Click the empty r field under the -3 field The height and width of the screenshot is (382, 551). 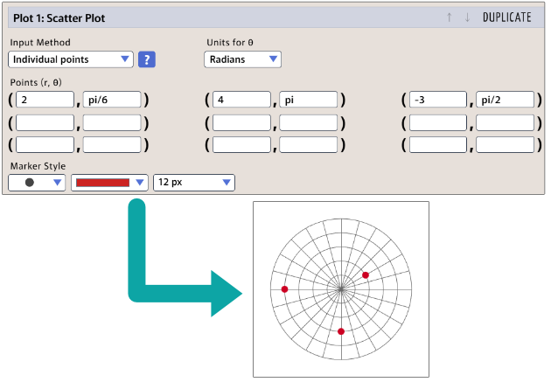(438, 123)
